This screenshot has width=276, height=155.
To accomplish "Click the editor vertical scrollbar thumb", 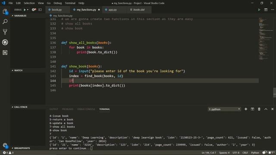I will click(x=274, y=93).
